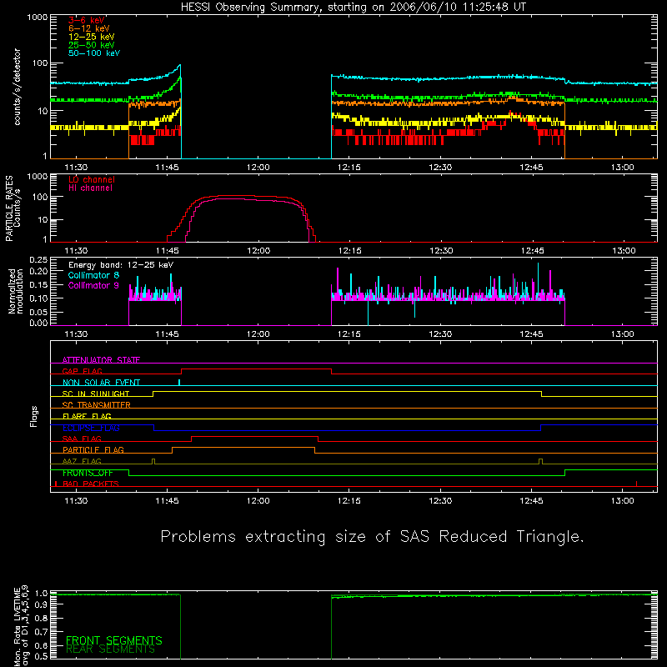This screenshot has width=667, height=667.
Task: Click the 1000 value on the count-rate y-axis
Action: [x=38, y=18]
